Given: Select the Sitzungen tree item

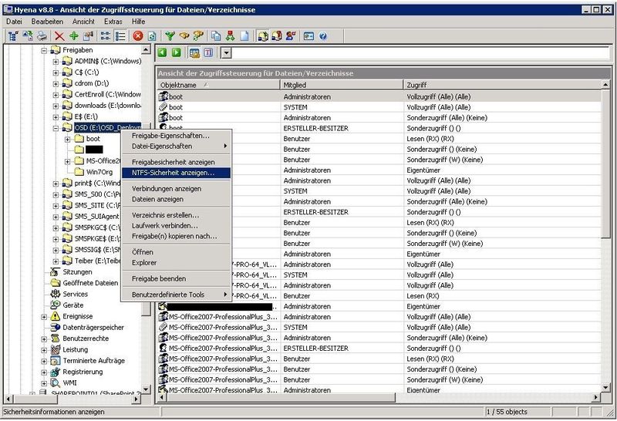Looking at the screenshot, I should [78, 272].
